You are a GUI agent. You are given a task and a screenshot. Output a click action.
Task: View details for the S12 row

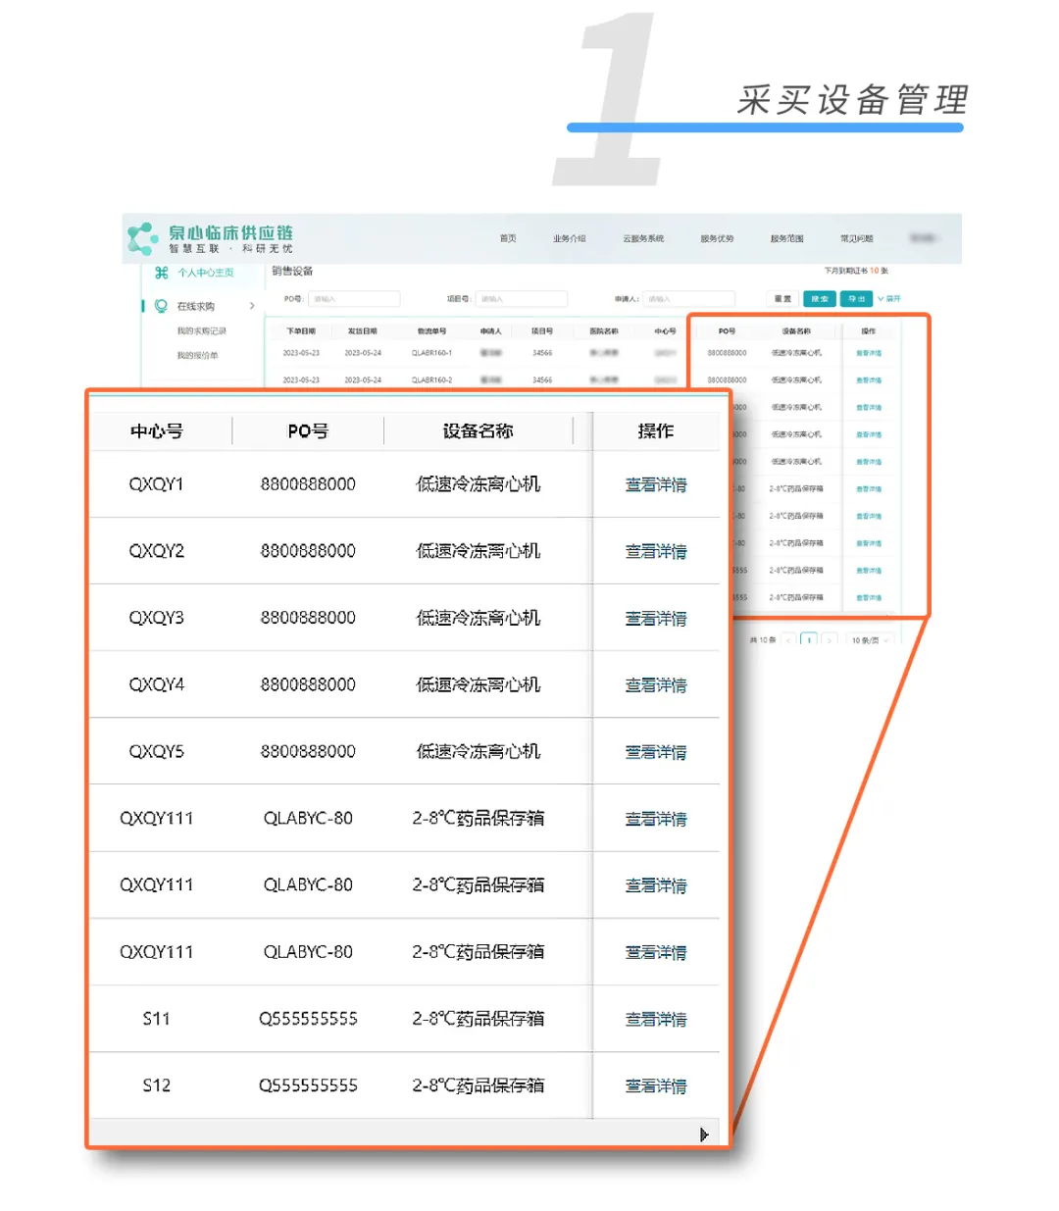(x=656, y=1085)
